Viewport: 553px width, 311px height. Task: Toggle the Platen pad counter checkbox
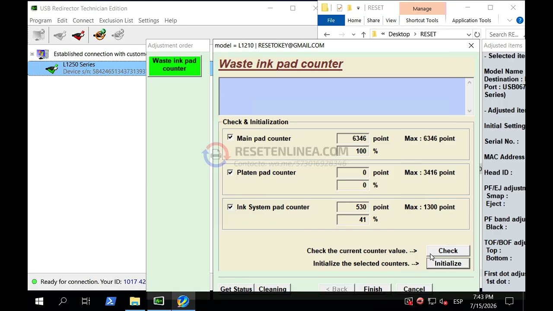click(230, 172)
